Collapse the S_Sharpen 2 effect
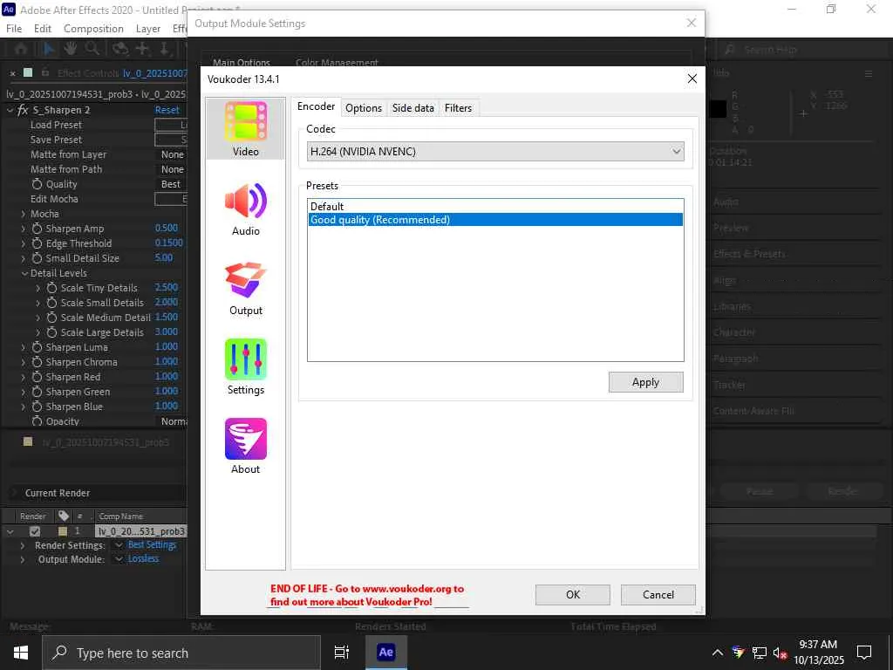This screenshot has width=893, height=670. 10,110
